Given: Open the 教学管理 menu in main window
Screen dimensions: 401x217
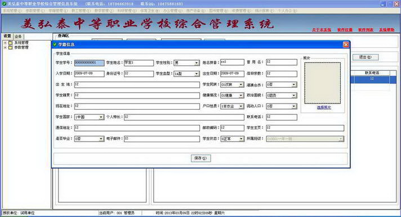Looking at the screenshot, I should [104, 11].
